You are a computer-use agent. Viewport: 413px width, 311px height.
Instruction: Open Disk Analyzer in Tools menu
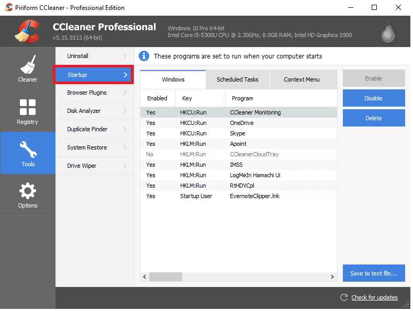84,111
